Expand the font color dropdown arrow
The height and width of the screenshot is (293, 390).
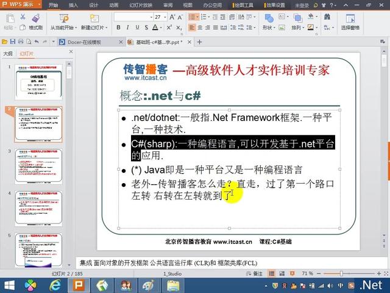(161, 27)
